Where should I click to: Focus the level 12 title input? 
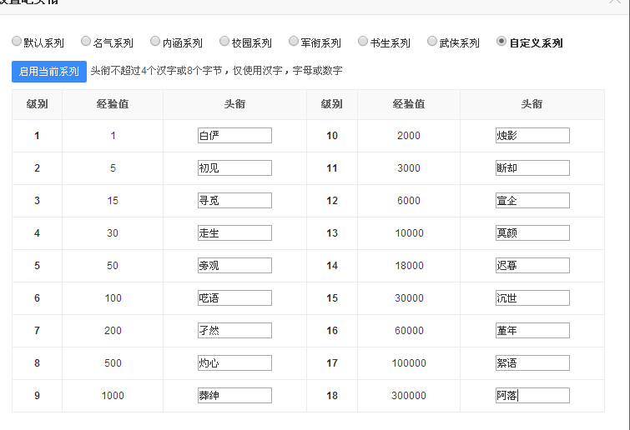pos(532,200)
